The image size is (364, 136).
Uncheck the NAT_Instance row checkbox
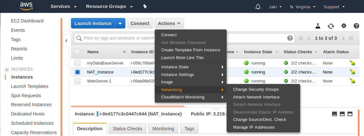point(77,72)
